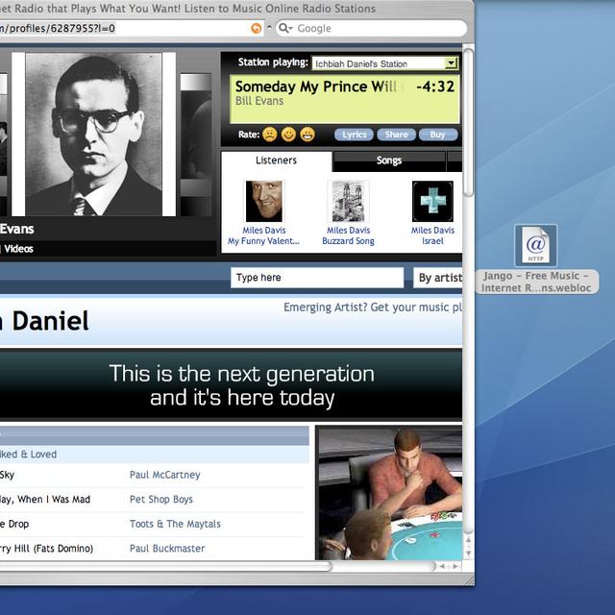Rate song with frowning face emoji

click(269, 135)
